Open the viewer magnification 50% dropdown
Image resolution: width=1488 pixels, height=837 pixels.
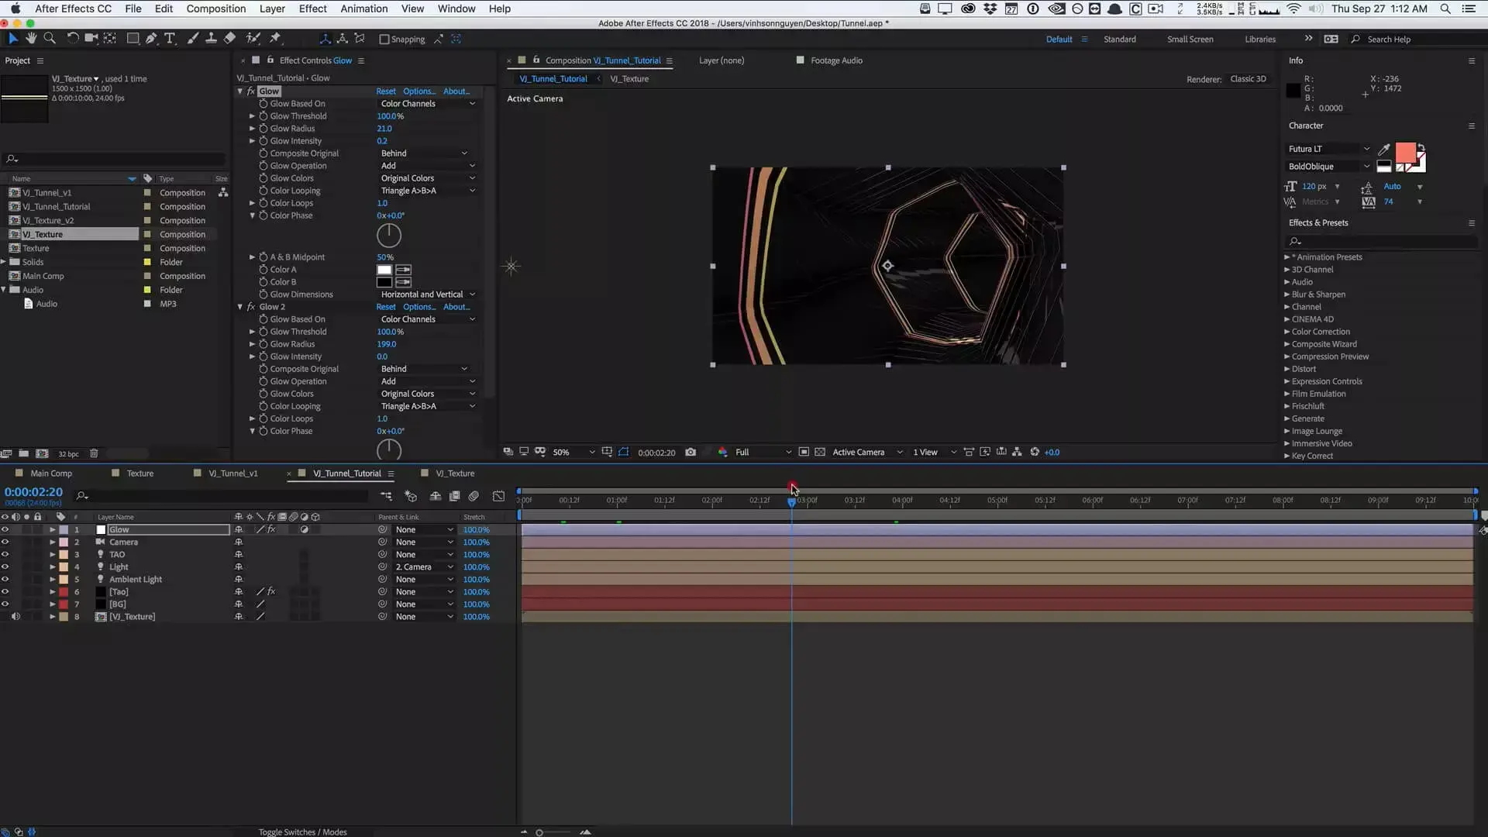(x=573, y=452)
